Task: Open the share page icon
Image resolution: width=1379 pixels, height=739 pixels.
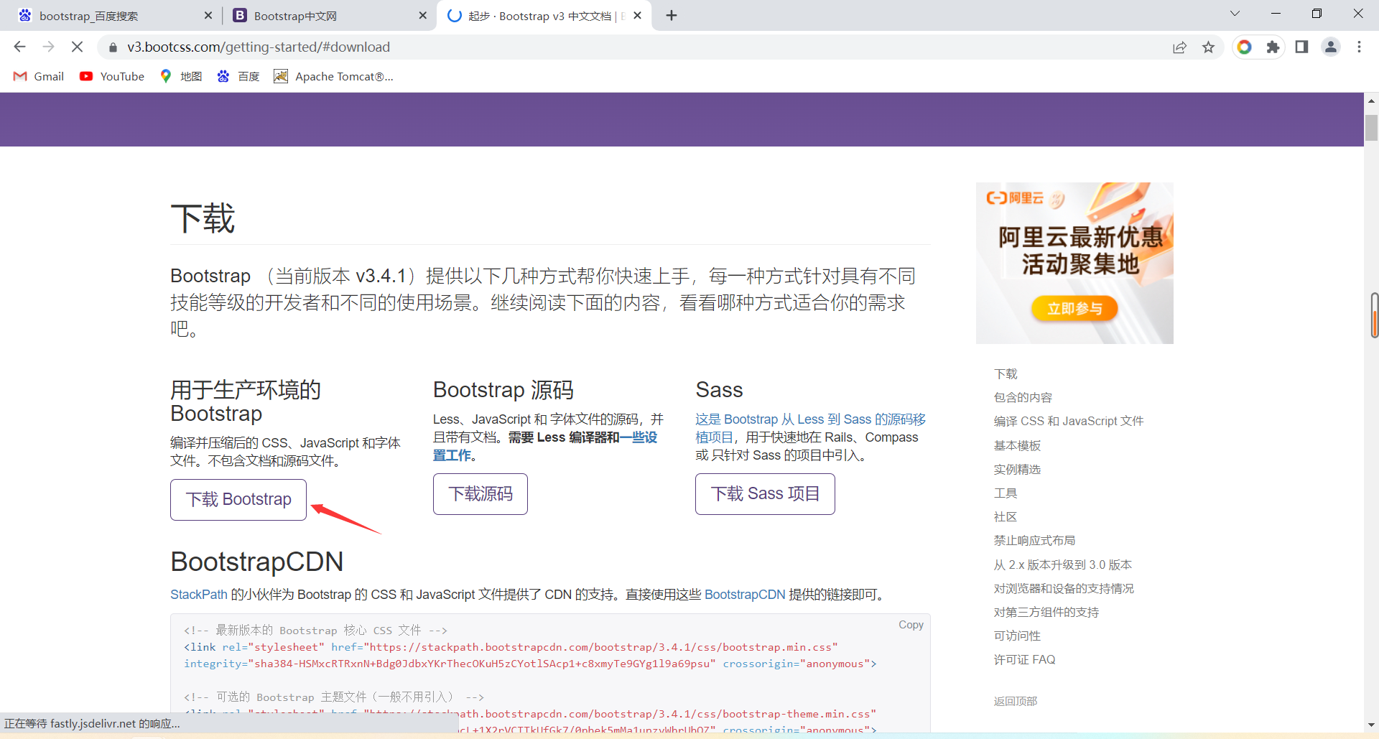Action: tap(1179, 47)
